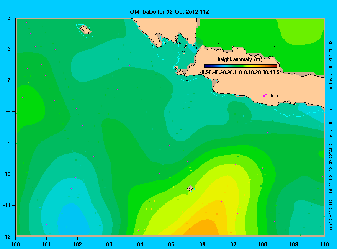This screenshot has height=249, width=337.
Task: Click the x-axis label '107'
Action: pyautogui.click(x=232, y=244)
